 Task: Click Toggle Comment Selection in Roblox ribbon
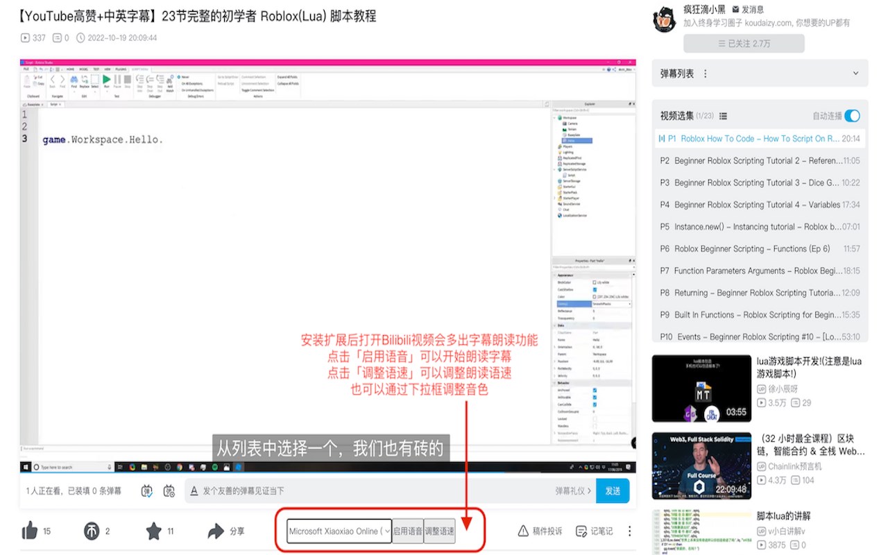click(x=257, y=90)
